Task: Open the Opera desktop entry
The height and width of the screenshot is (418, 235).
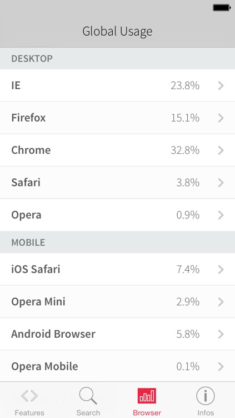Action: pyautogui.click(x=118, y=215)
